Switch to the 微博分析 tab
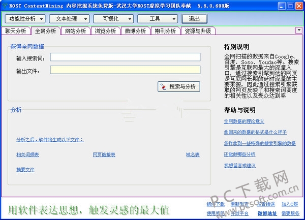305x220 pixels. pyautogui.click(x=135, y=31)
